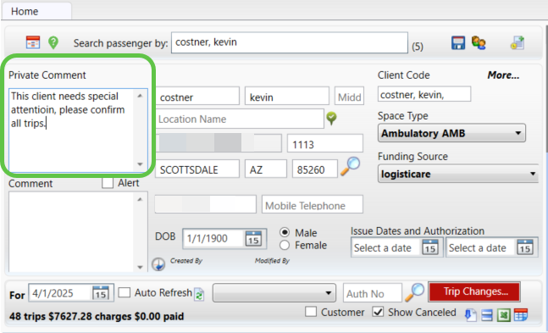Click the Comment box scroll up arrow
This screenshot has height=333, width=548.
pyautogui.click(x=140, y=199)
